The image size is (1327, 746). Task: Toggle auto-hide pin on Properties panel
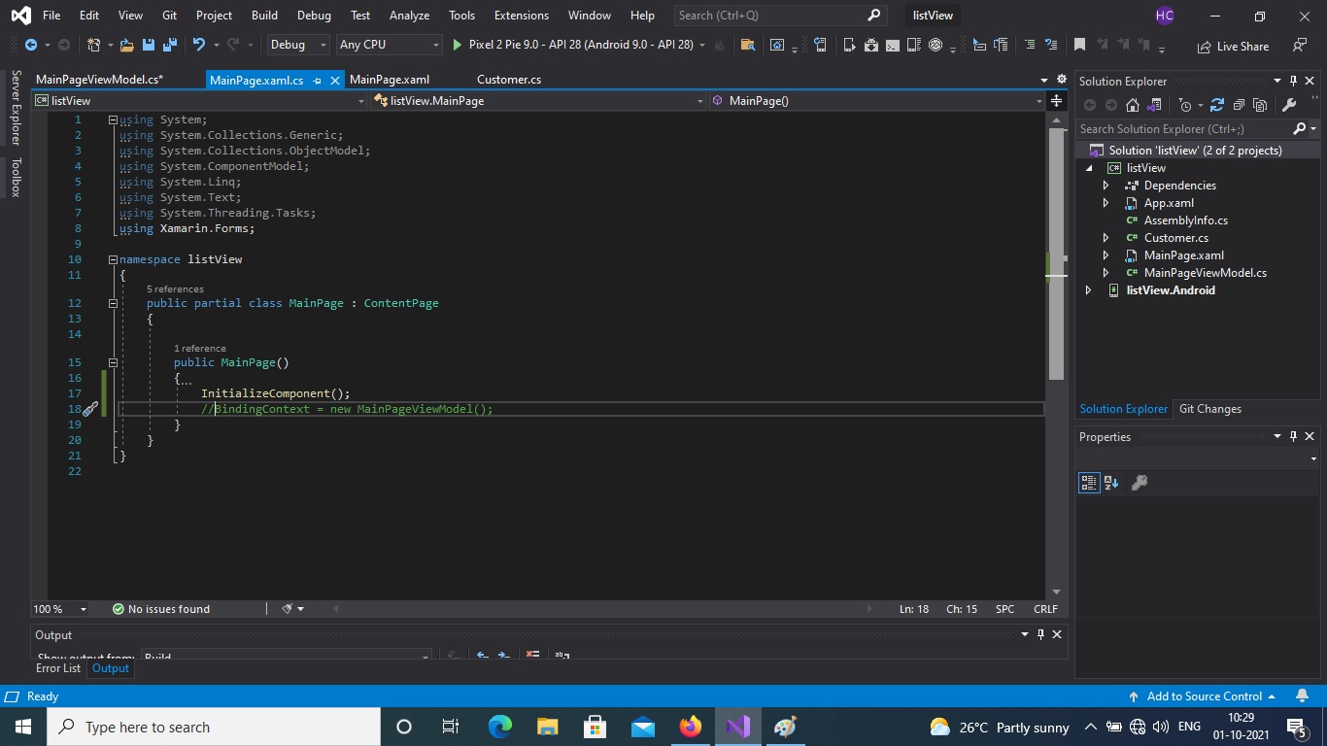tap(1293, 437)
